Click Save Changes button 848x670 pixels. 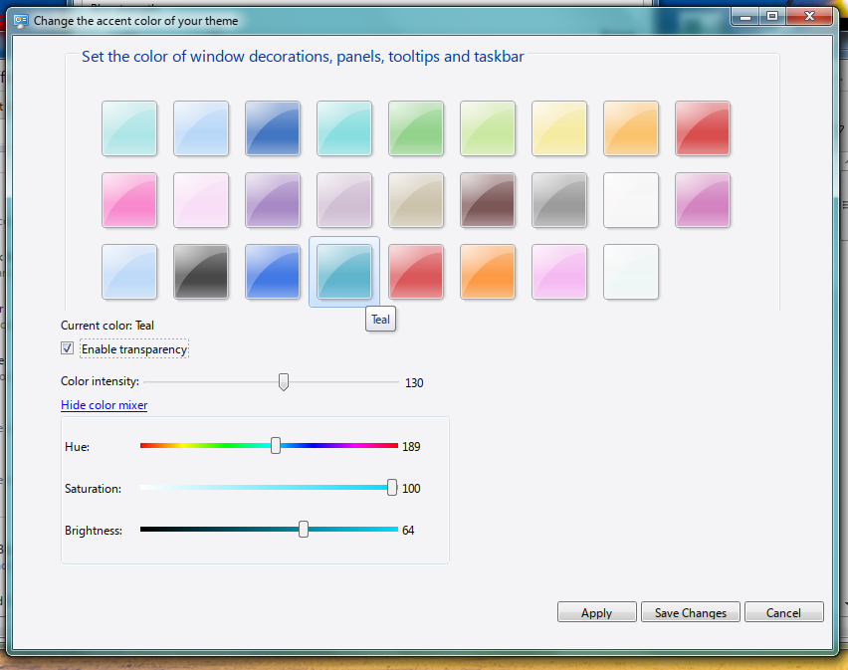click(691, 612)
